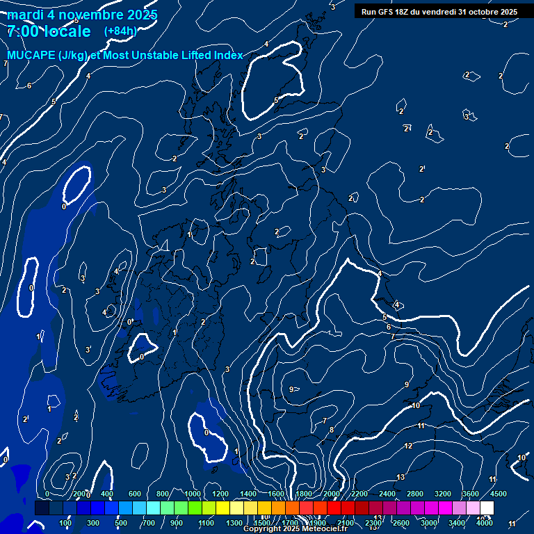
Task: Choose the green legend swatch between 900 and 1000
Action: coord(181,508)
